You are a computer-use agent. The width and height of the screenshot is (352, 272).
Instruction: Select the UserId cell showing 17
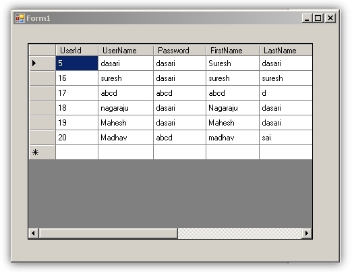click(x=77, y=93)
